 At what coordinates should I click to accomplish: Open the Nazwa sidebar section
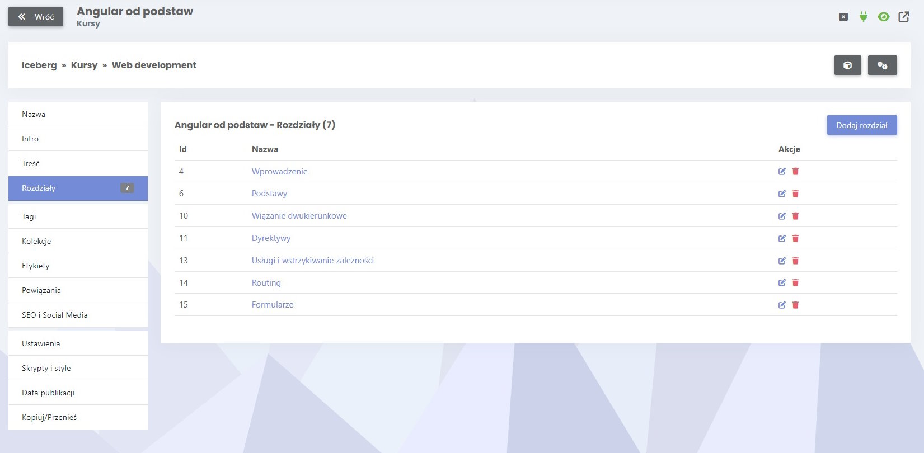click(78, 114)
